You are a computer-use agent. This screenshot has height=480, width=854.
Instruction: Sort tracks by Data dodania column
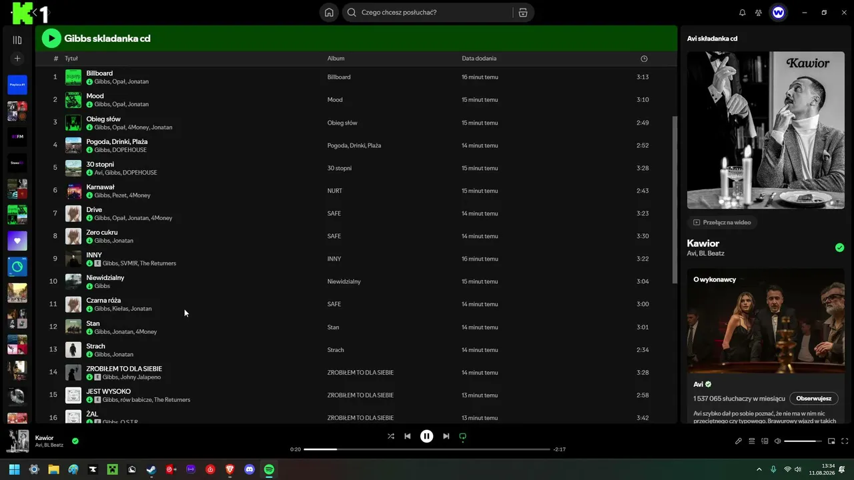pos(479,59)
